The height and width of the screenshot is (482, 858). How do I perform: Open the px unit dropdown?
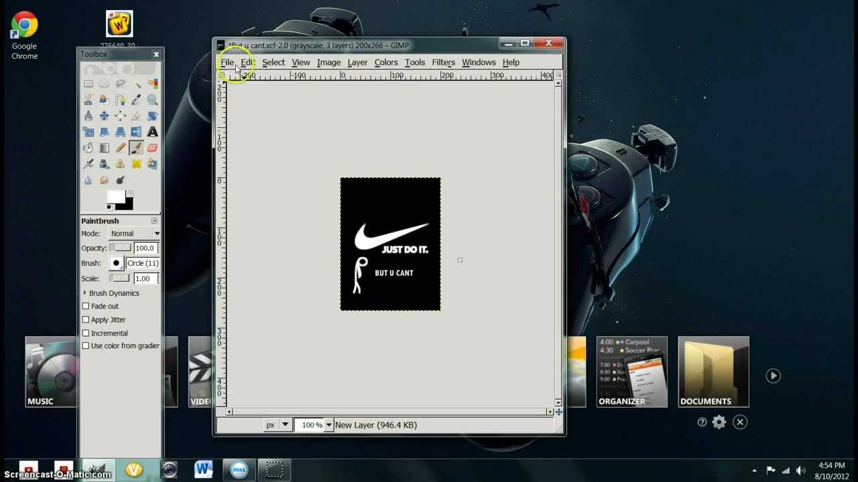[278, 424]
